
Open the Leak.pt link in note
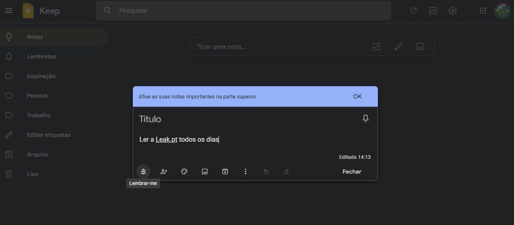tap(166, 140)
